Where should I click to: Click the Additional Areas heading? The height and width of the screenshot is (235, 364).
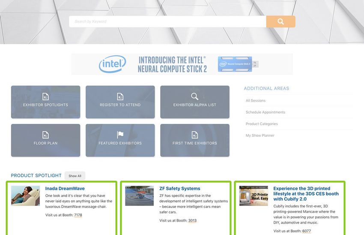pos(266,88)
